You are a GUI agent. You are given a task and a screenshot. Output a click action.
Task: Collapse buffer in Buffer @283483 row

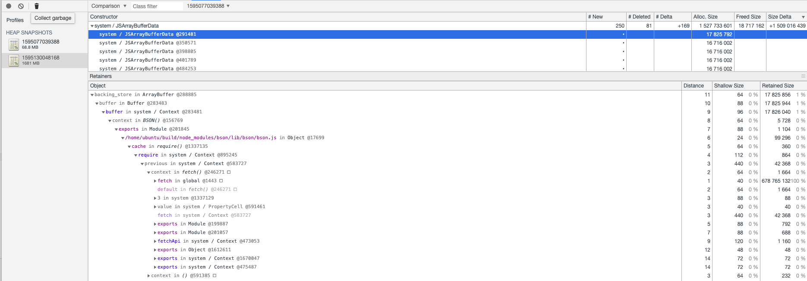tap(97, 103)
